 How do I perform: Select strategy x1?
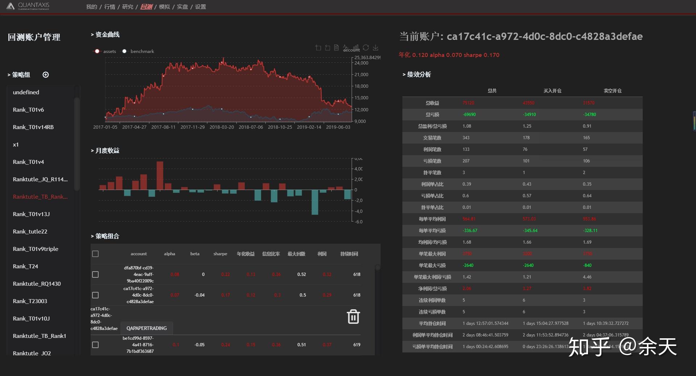pos(16,145)
